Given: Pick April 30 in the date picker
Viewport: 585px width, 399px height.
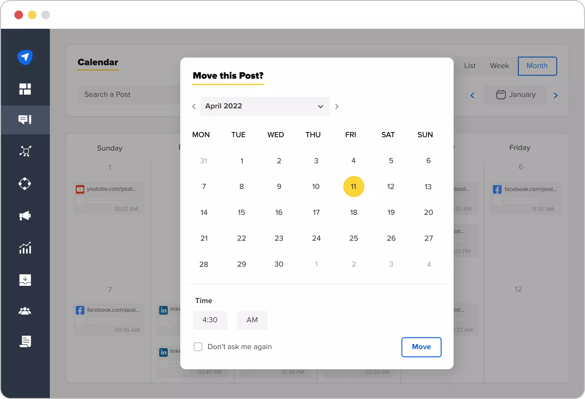Looking at the screenshot, I should (279, 264).
